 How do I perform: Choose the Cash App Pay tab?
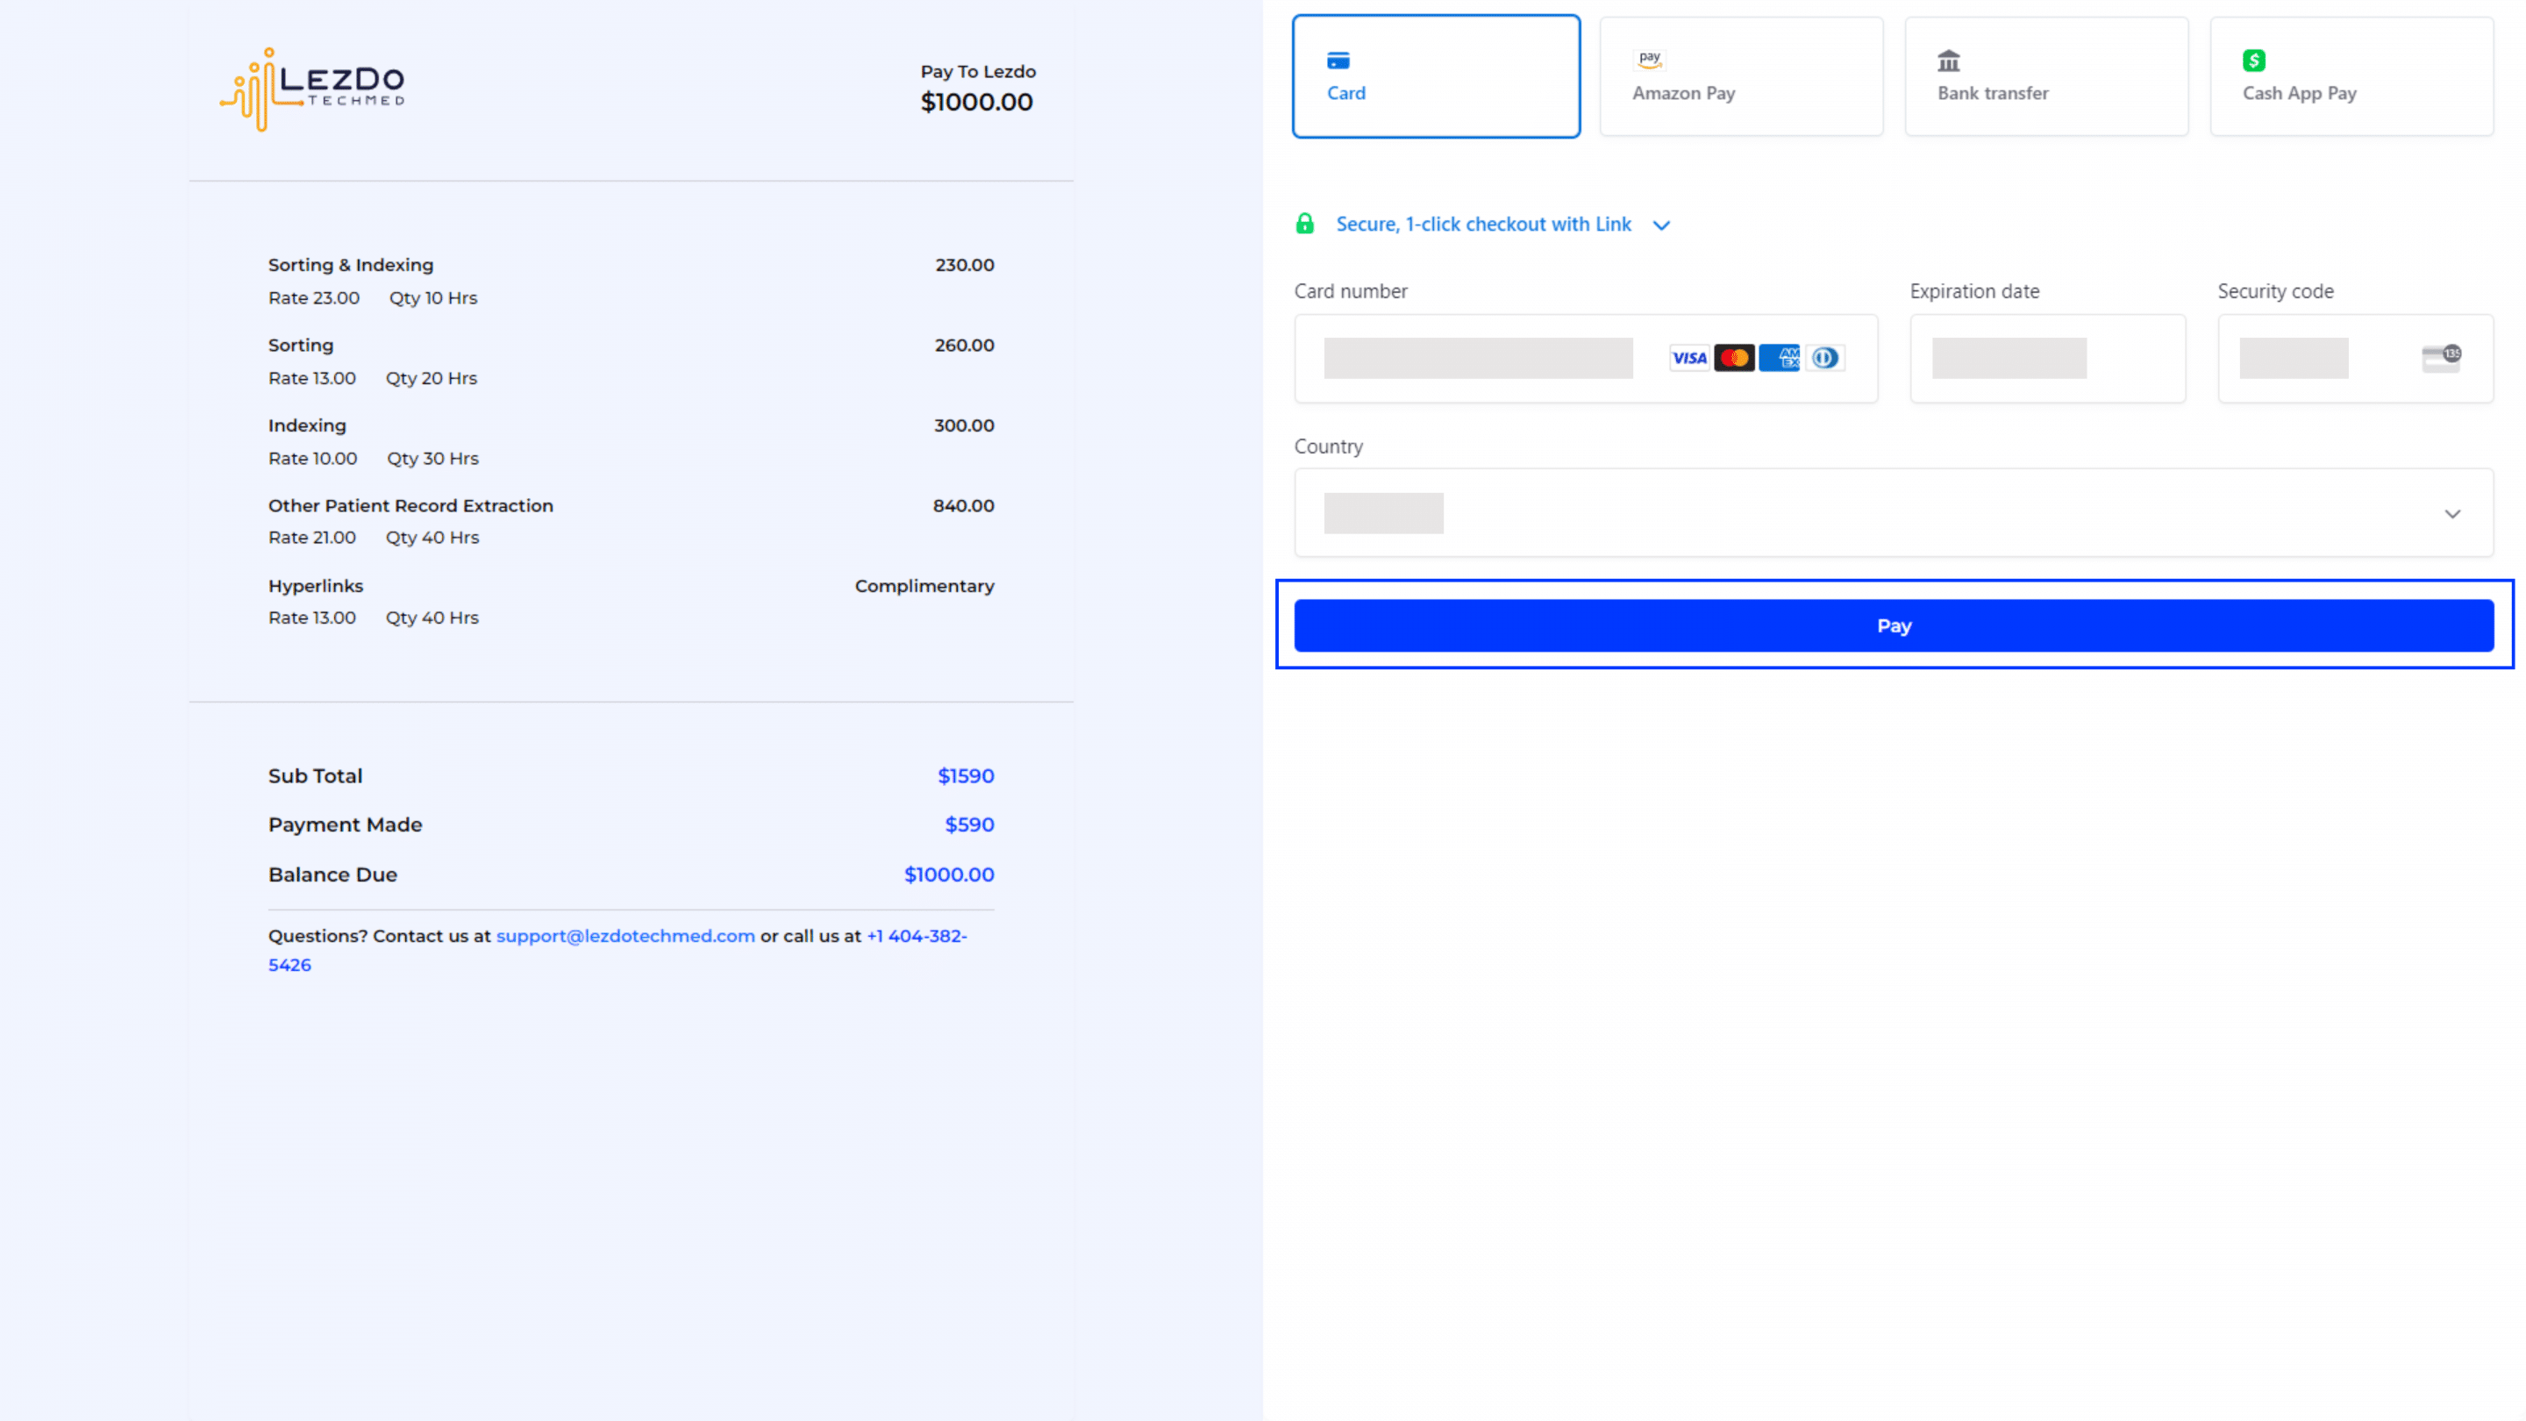click(x=2351, y=76)
